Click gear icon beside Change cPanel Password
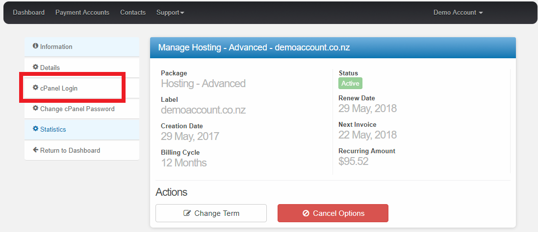This screenshot has width=538, height=232. click(35, 108)
